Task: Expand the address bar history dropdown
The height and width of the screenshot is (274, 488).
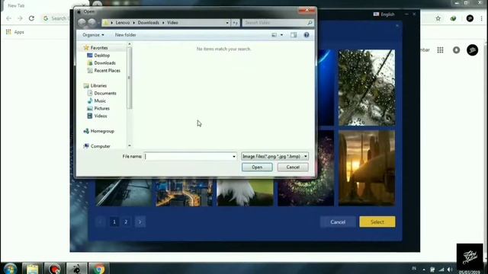Action: point(227,23)
